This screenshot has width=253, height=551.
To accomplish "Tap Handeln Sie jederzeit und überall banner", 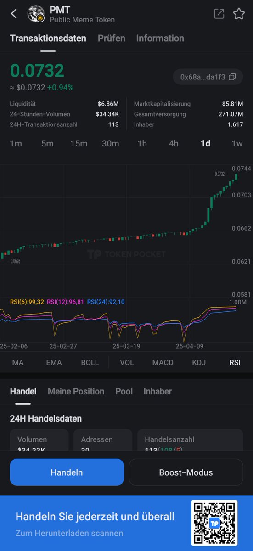I will click(x=95, y=517).
